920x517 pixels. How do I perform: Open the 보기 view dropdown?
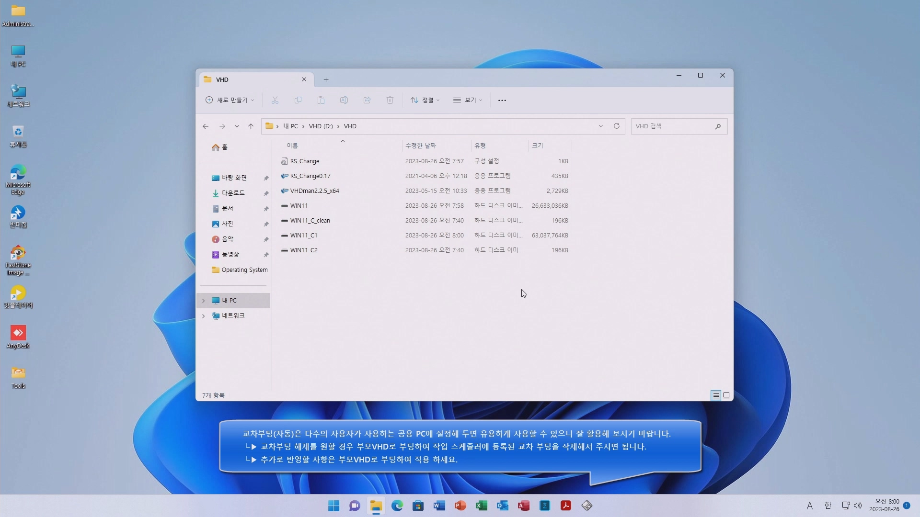[x=468, y=100]
